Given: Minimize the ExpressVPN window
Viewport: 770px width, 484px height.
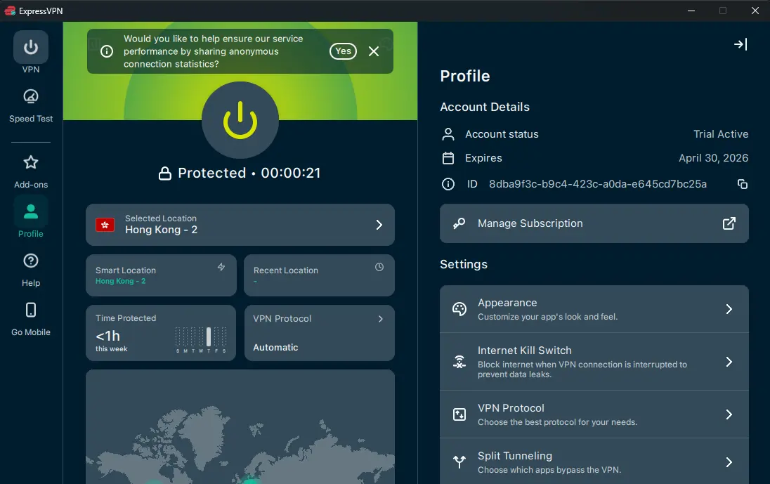Looking at the screenshot, I should coord(691,11).
